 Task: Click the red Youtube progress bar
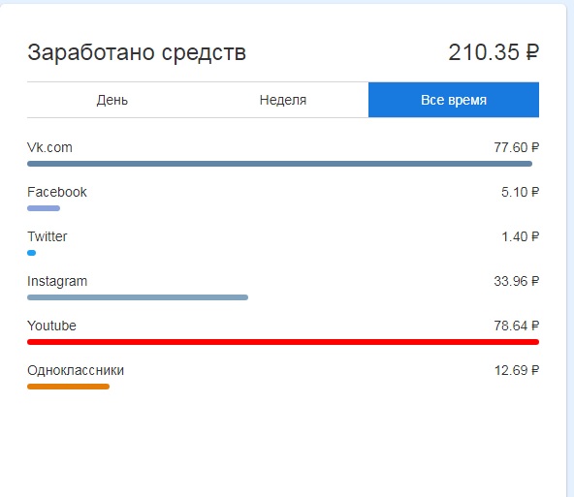tap(283, 342)
